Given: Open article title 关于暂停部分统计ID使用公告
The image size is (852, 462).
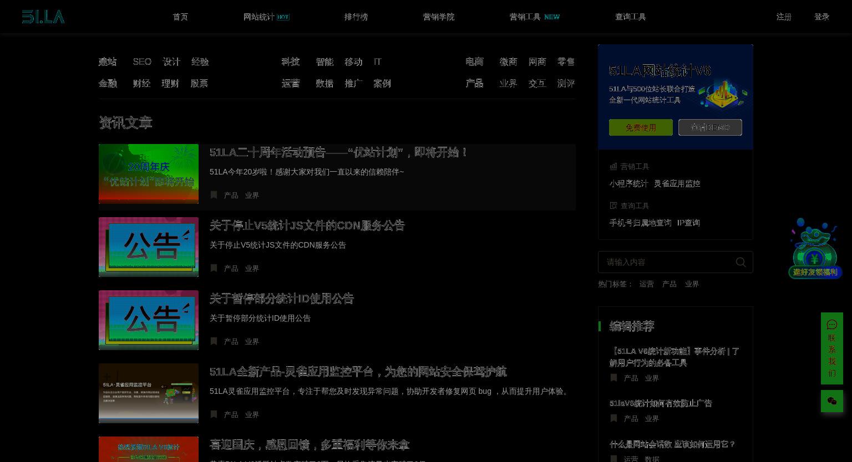Looking at the screenshot, I should click(x=282, y=299).
